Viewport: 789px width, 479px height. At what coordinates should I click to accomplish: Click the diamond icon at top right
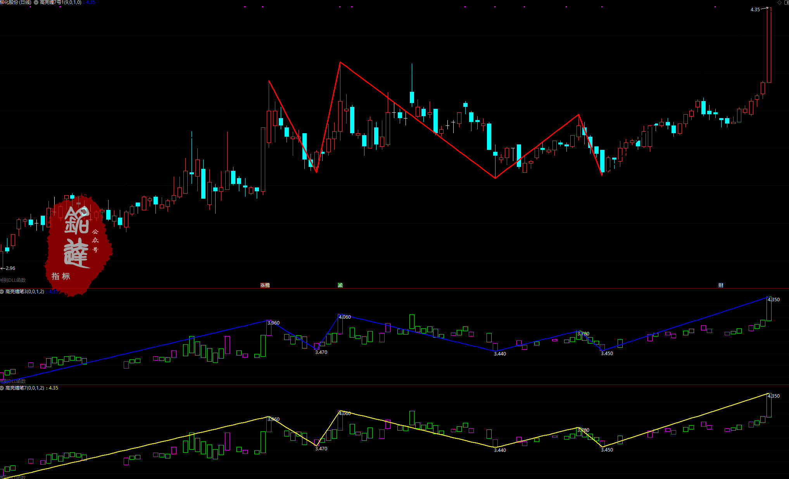pyautogui.click(x=779, y=2)
